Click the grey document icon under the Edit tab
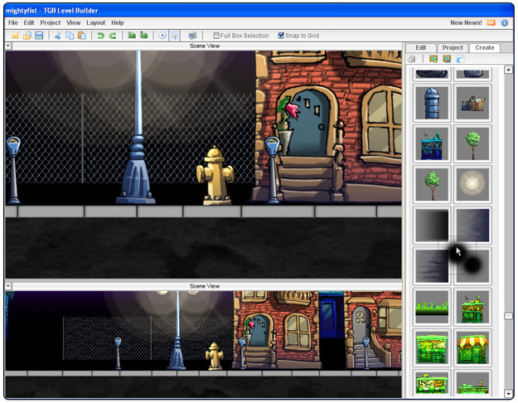Viewport: 518px width, 403px height. (412, 59)
